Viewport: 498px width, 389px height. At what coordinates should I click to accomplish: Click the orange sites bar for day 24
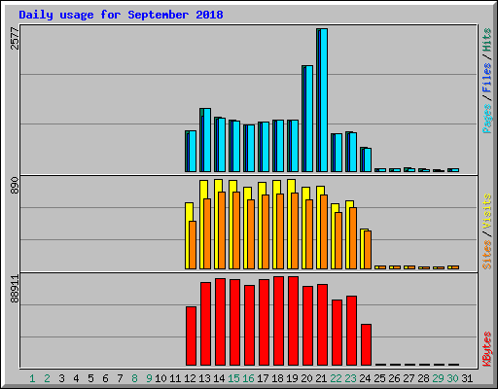point(368,250)
